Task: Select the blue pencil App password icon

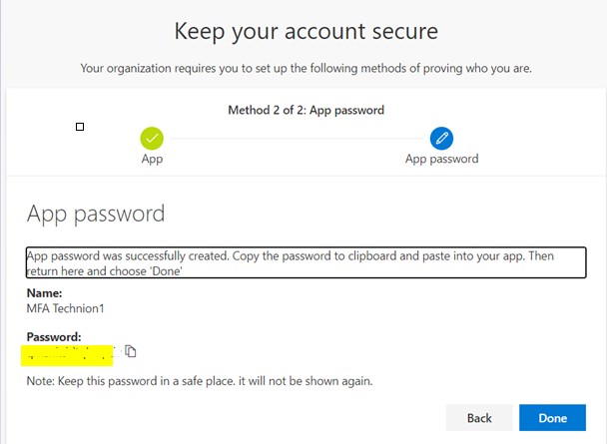Action: 441,138
